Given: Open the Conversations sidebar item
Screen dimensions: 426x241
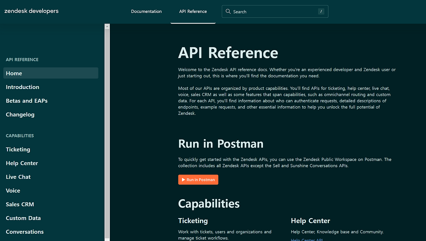Looking at the screenshot, I should point(25,232).
